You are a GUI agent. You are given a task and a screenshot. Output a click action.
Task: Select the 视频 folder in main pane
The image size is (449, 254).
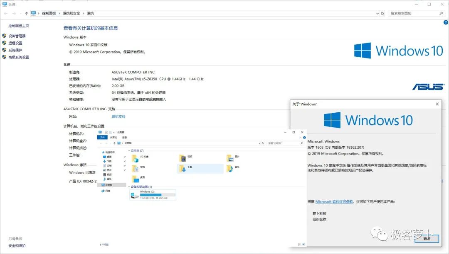[186, 158]
